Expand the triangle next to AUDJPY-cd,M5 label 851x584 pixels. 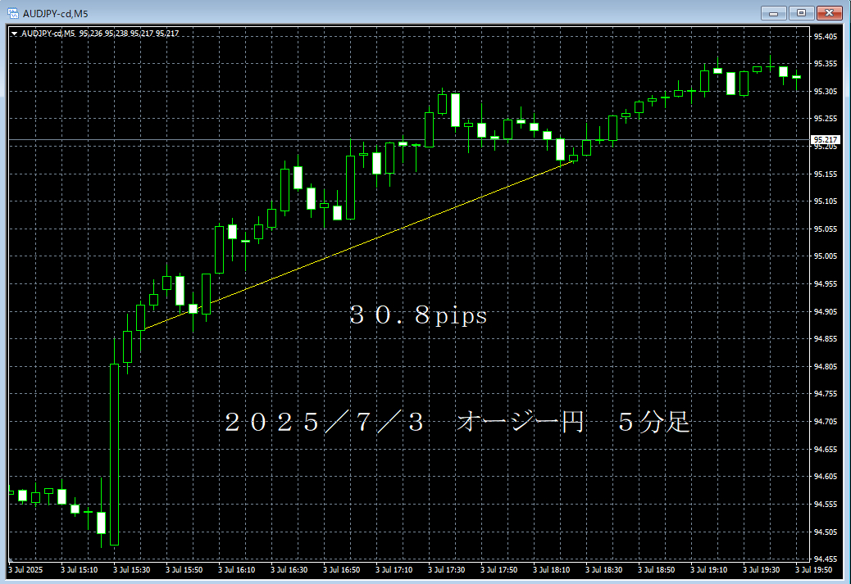[x=14, y=34]
